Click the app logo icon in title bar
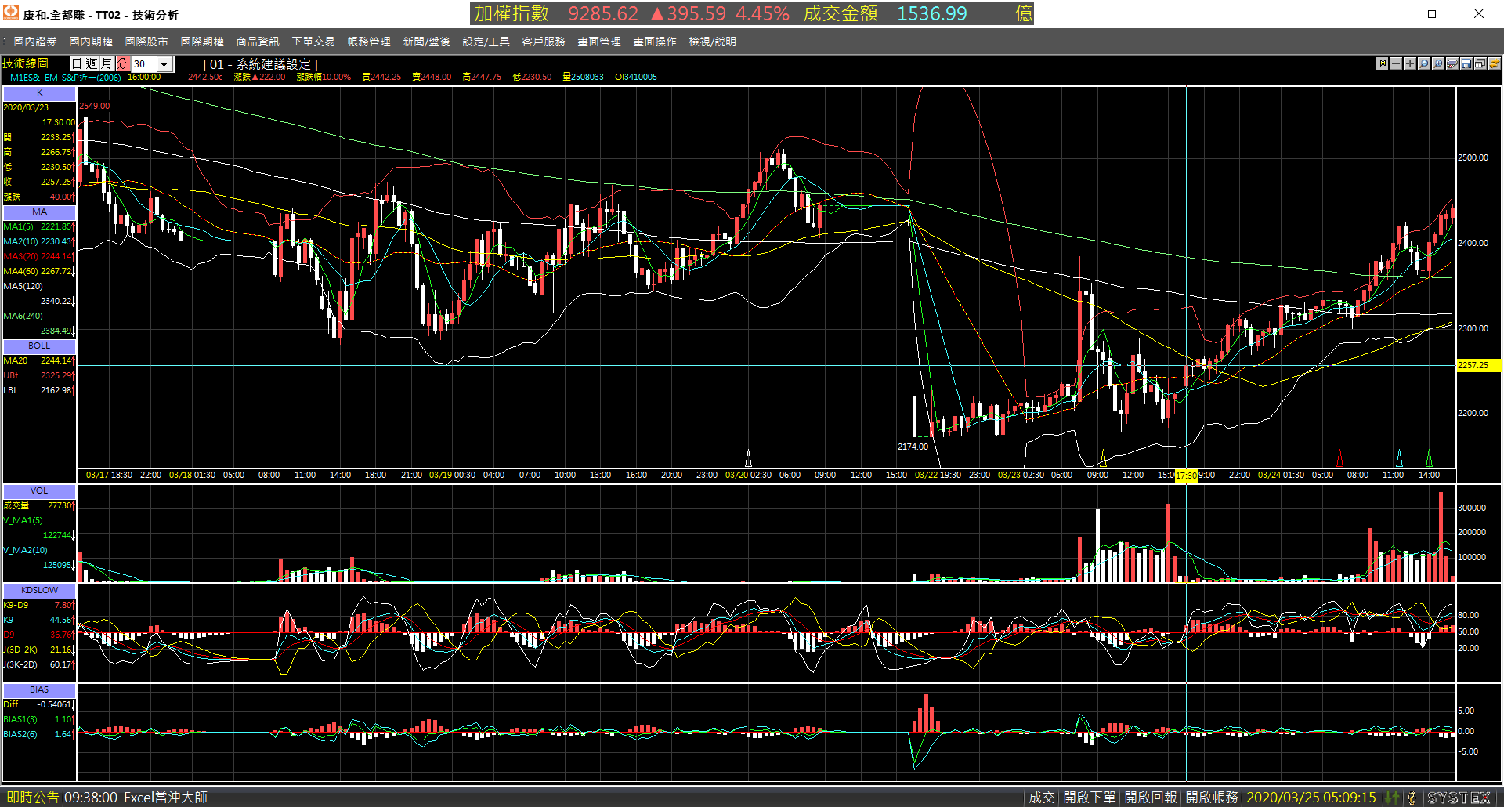The width and height of the screenshot is (1504, 807). 11,13
